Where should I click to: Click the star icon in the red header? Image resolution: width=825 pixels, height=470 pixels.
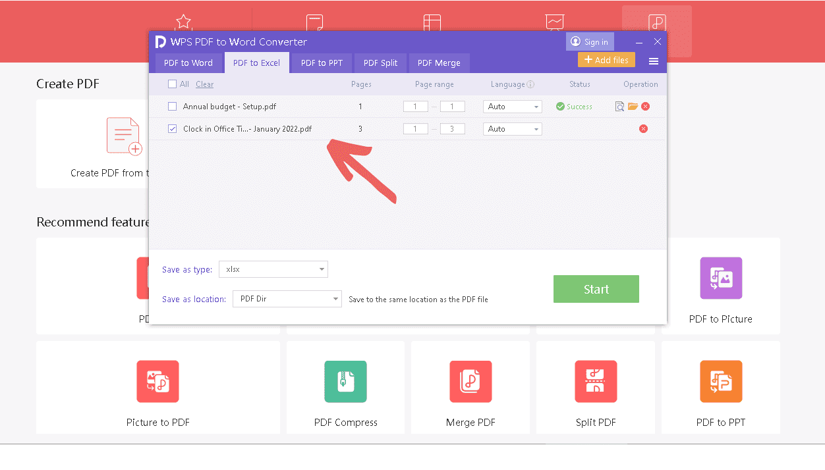(x=183, y=22)
